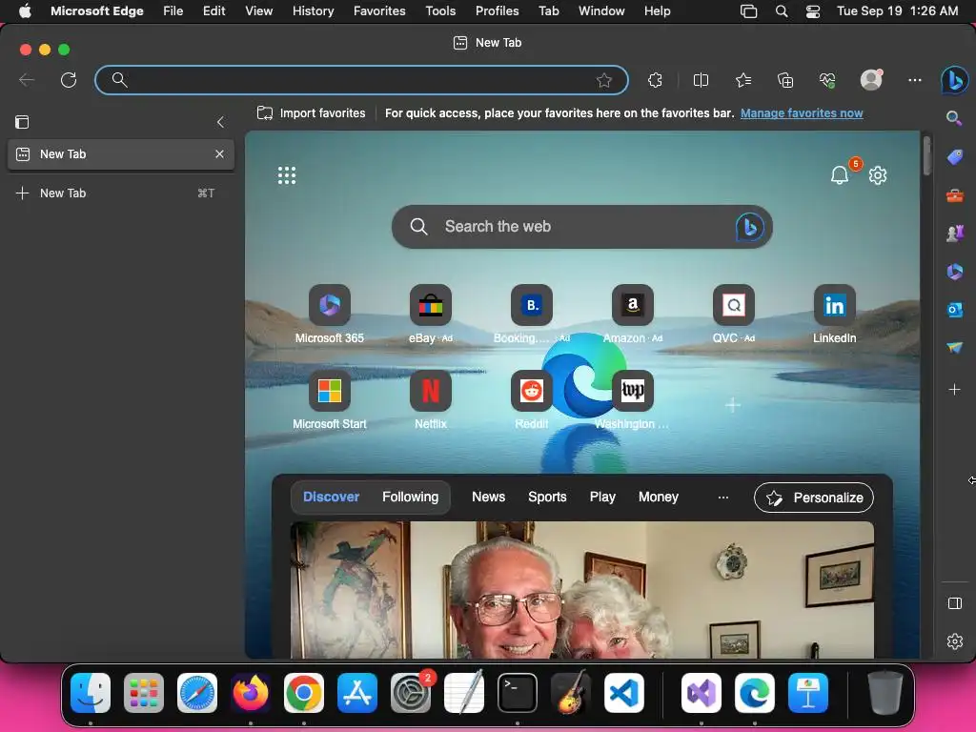Image resolution: width=976 pixels, height=732 pixels.
Task: Open page settings gear icon
Action: [x=878, y=175]
